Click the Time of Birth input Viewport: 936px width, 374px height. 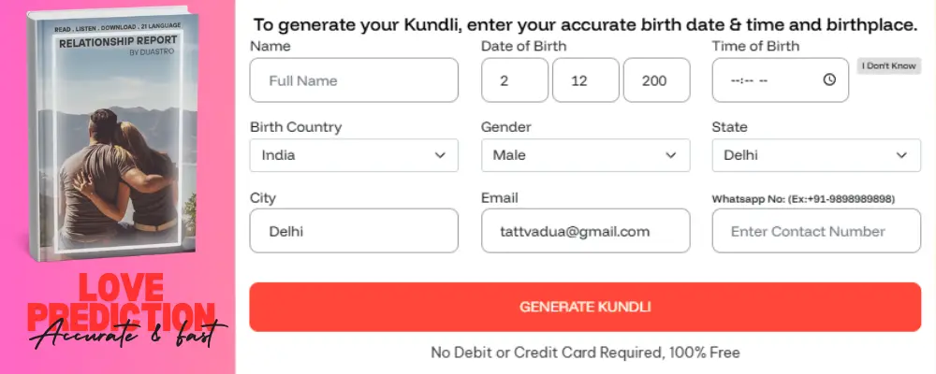(x=768, y=80)
